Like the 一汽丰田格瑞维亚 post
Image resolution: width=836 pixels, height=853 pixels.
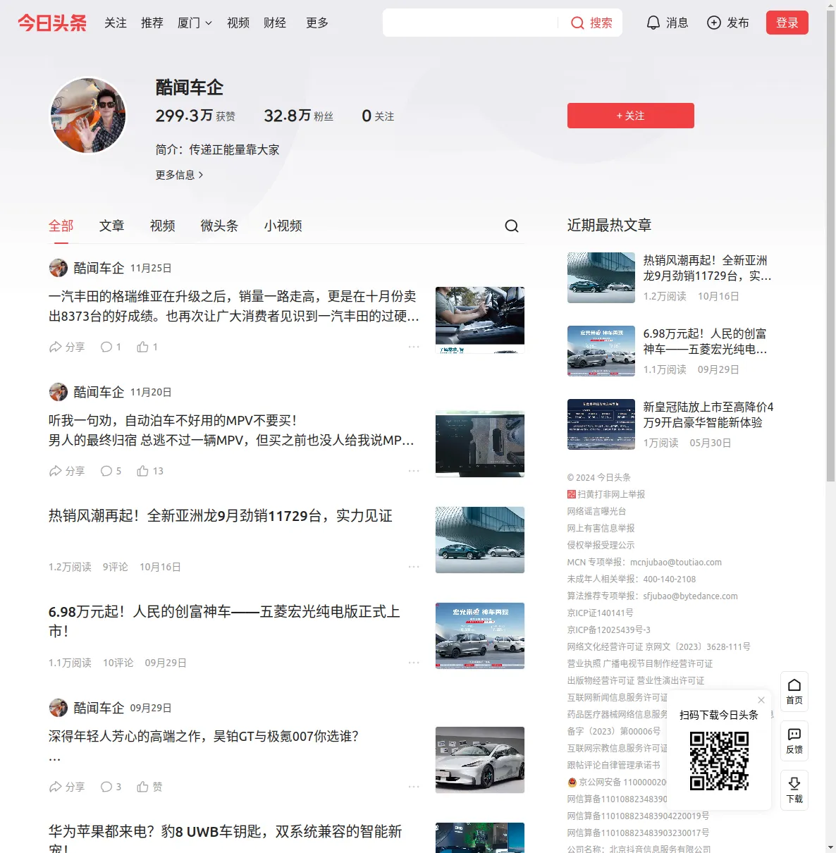coord(147,347)
